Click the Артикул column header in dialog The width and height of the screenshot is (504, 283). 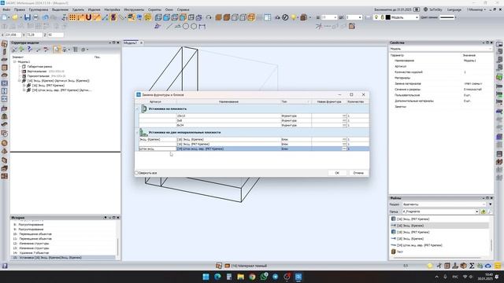point(155,101)
